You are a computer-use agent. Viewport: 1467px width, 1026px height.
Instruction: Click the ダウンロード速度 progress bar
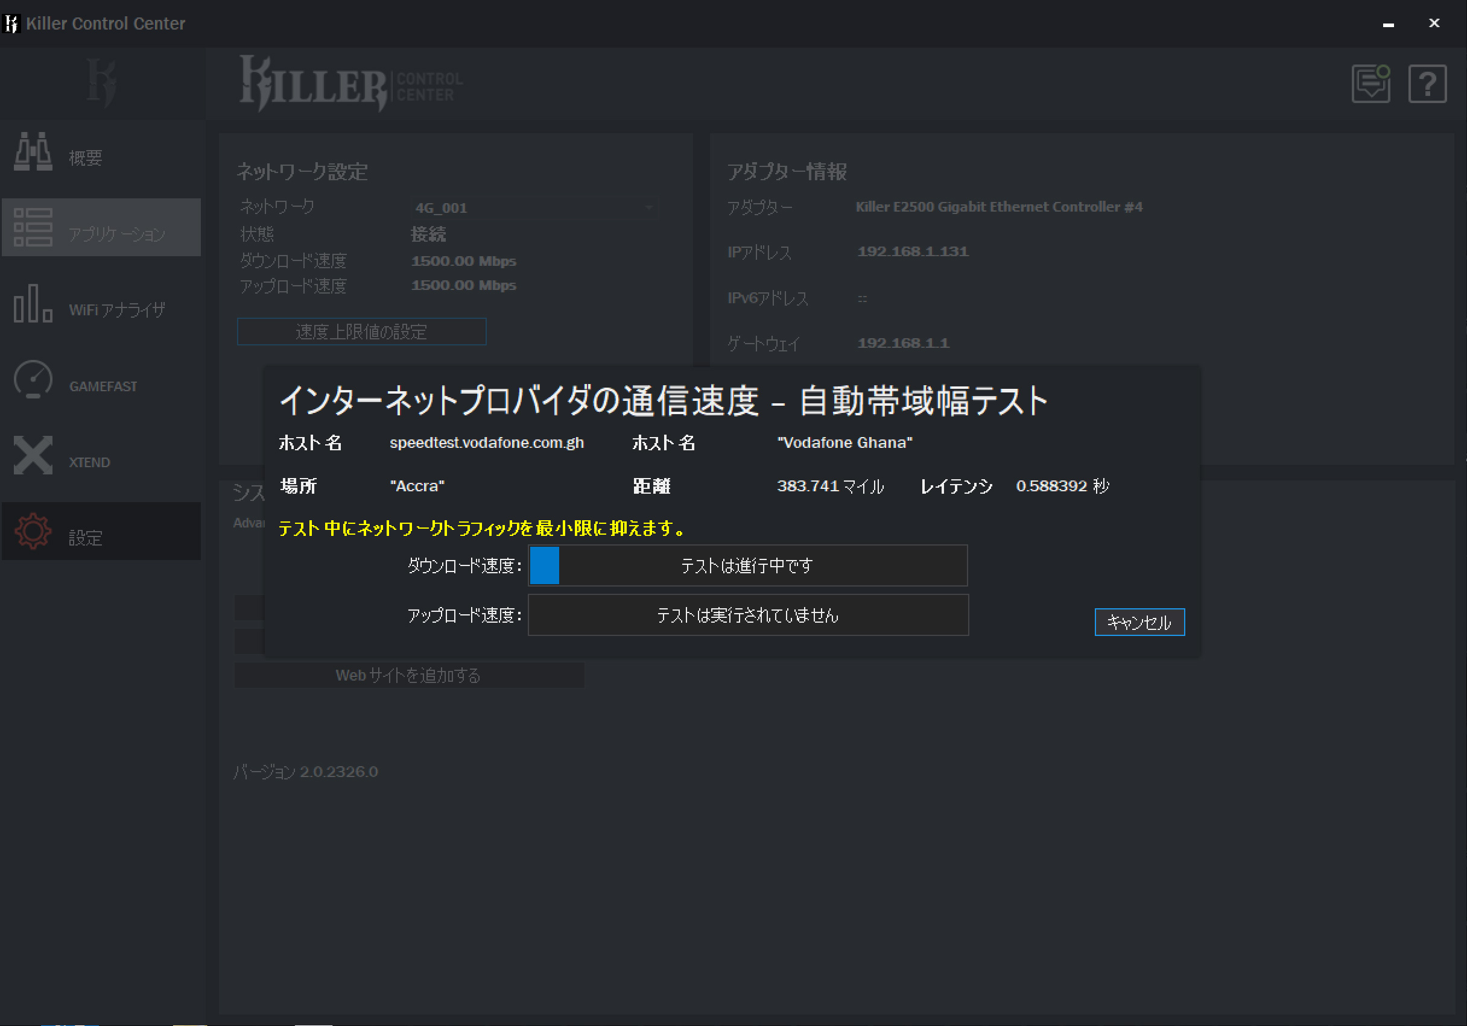click(747, 565)
